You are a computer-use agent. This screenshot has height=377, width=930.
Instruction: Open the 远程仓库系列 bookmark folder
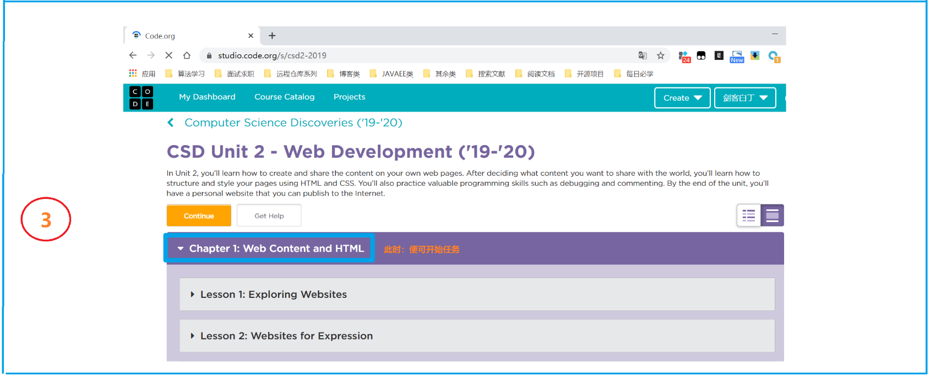(x=291, y=74)
